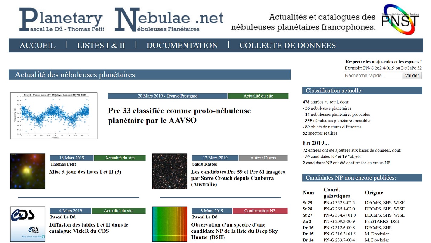Open the DOCUMENTATION menu
The width and height of the screenshot is (431, 243).
(182, 46)
